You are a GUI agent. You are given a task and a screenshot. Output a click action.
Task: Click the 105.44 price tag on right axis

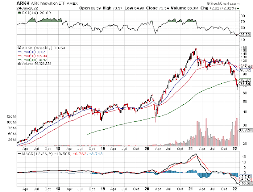coord(246,67)
